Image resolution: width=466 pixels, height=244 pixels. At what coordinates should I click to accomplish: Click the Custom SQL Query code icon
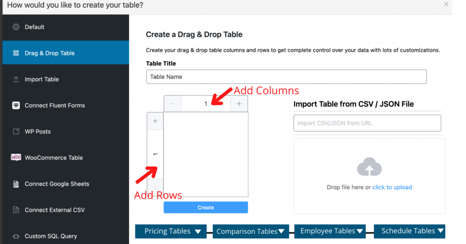[x=16, y=236]
